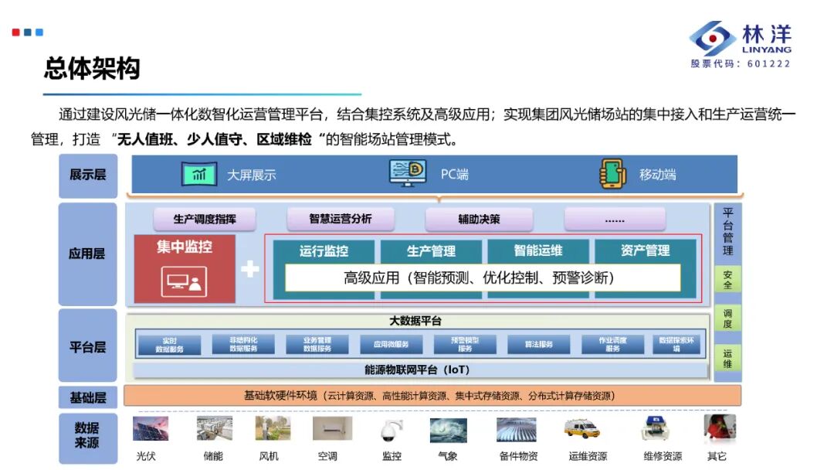Click the 能源物联网平台 (IoT) bar
This screenshot has height=470, width=834.
pyautogui.click(x=420, y=370)
